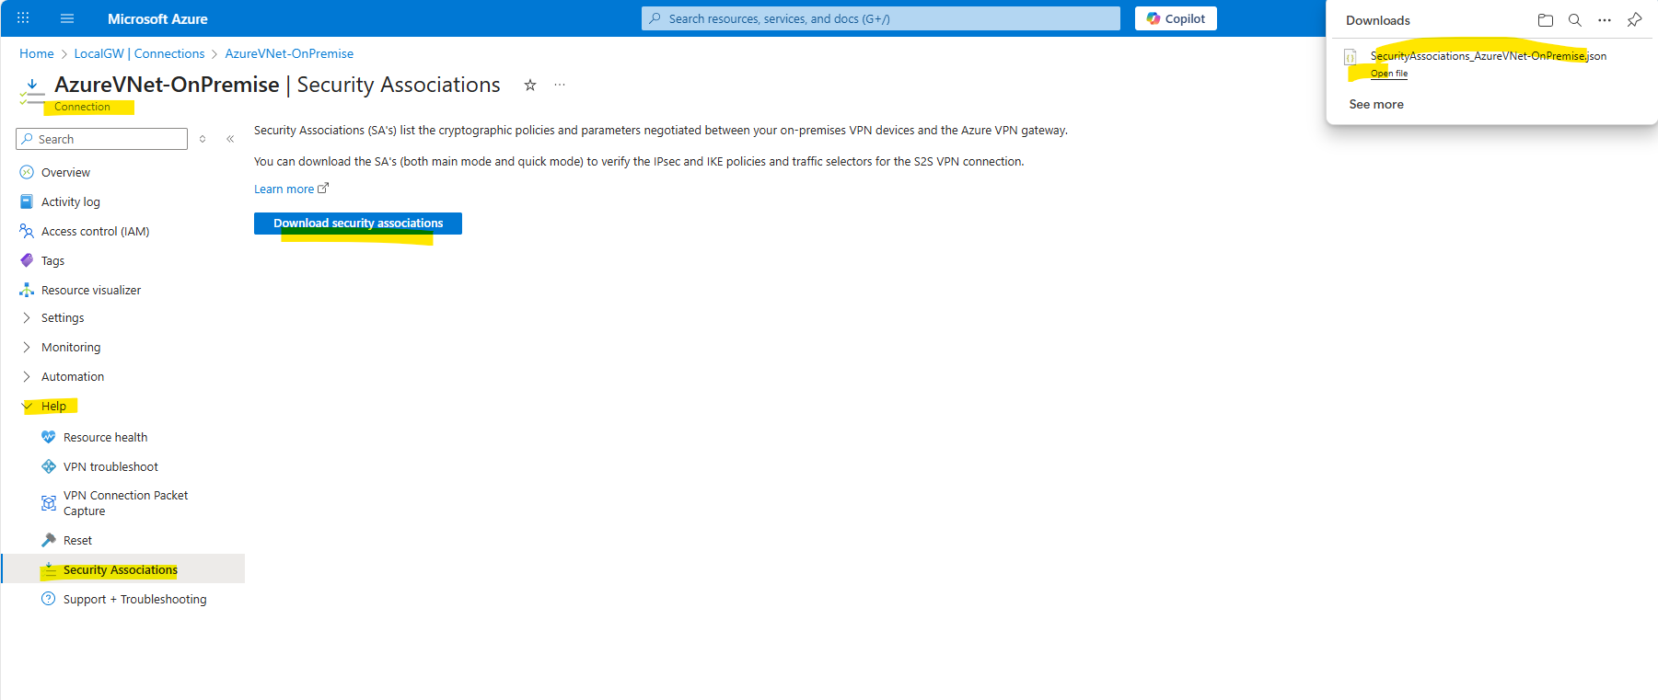The image size is (1658, 700).
Task: Click Download security associations button
Action: (x=358, y=224)
